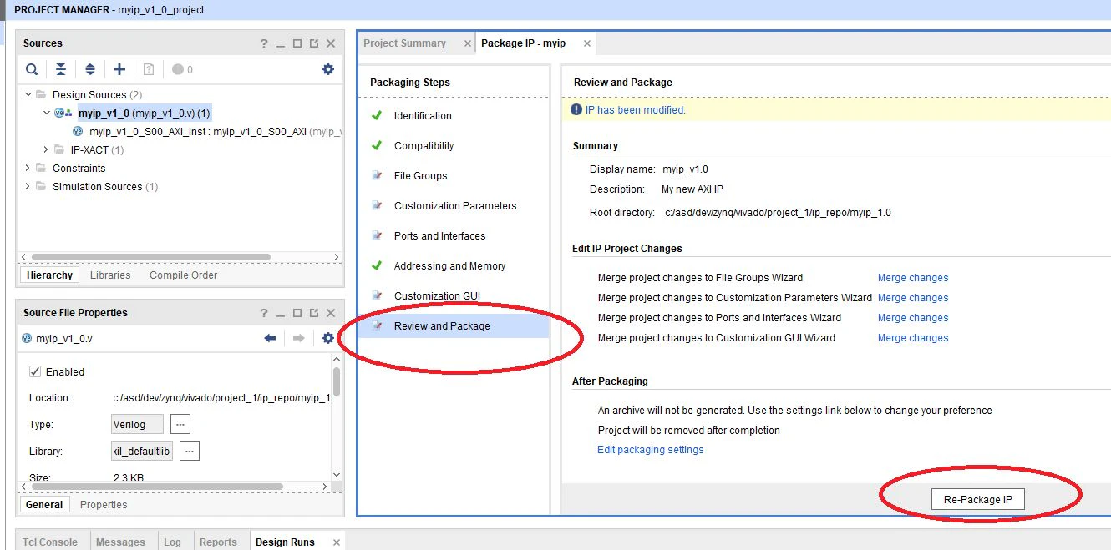
Task: Click the Sources panel horizontal scrollbar
Action: [151, 257]
